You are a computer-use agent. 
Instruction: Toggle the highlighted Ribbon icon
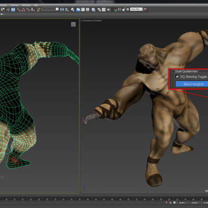coord(78,9)
